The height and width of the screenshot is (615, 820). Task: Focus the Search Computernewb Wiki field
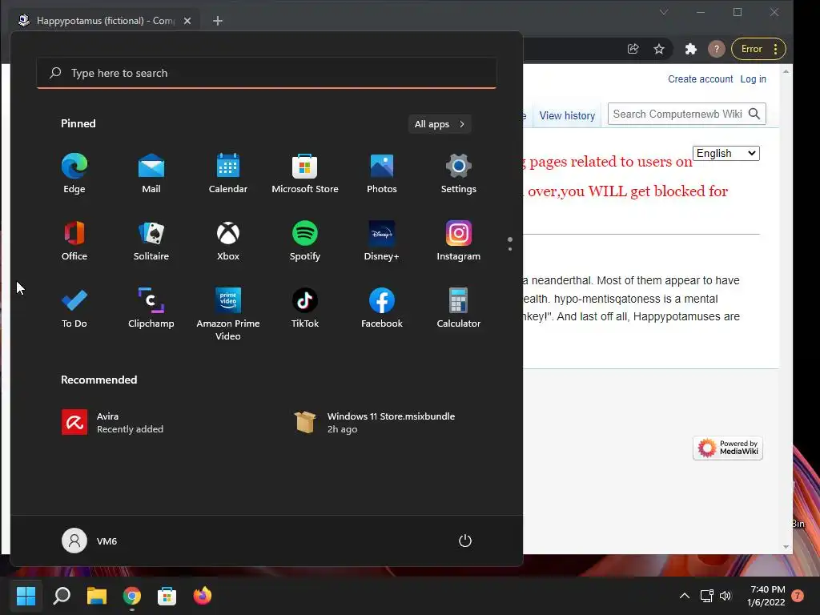coord(677,114)
